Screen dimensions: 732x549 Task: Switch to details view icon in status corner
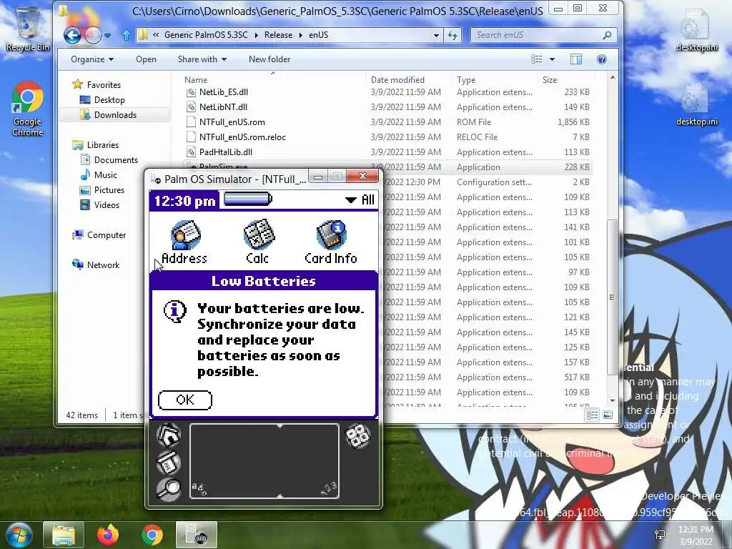(593, 415)
